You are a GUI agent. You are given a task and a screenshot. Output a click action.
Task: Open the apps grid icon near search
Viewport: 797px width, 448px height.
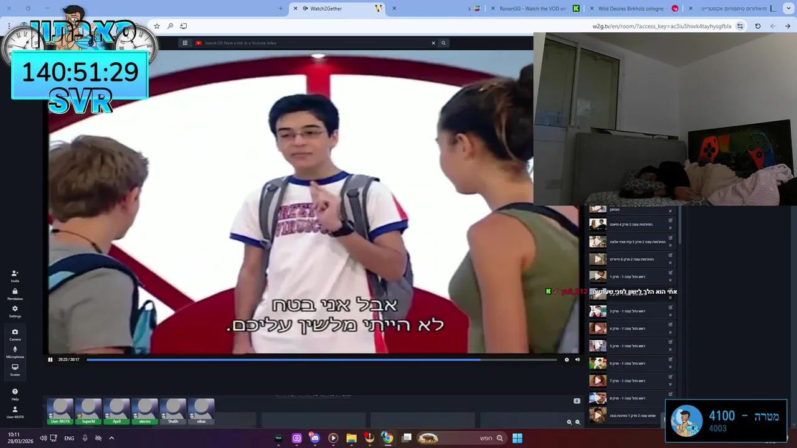185,43
